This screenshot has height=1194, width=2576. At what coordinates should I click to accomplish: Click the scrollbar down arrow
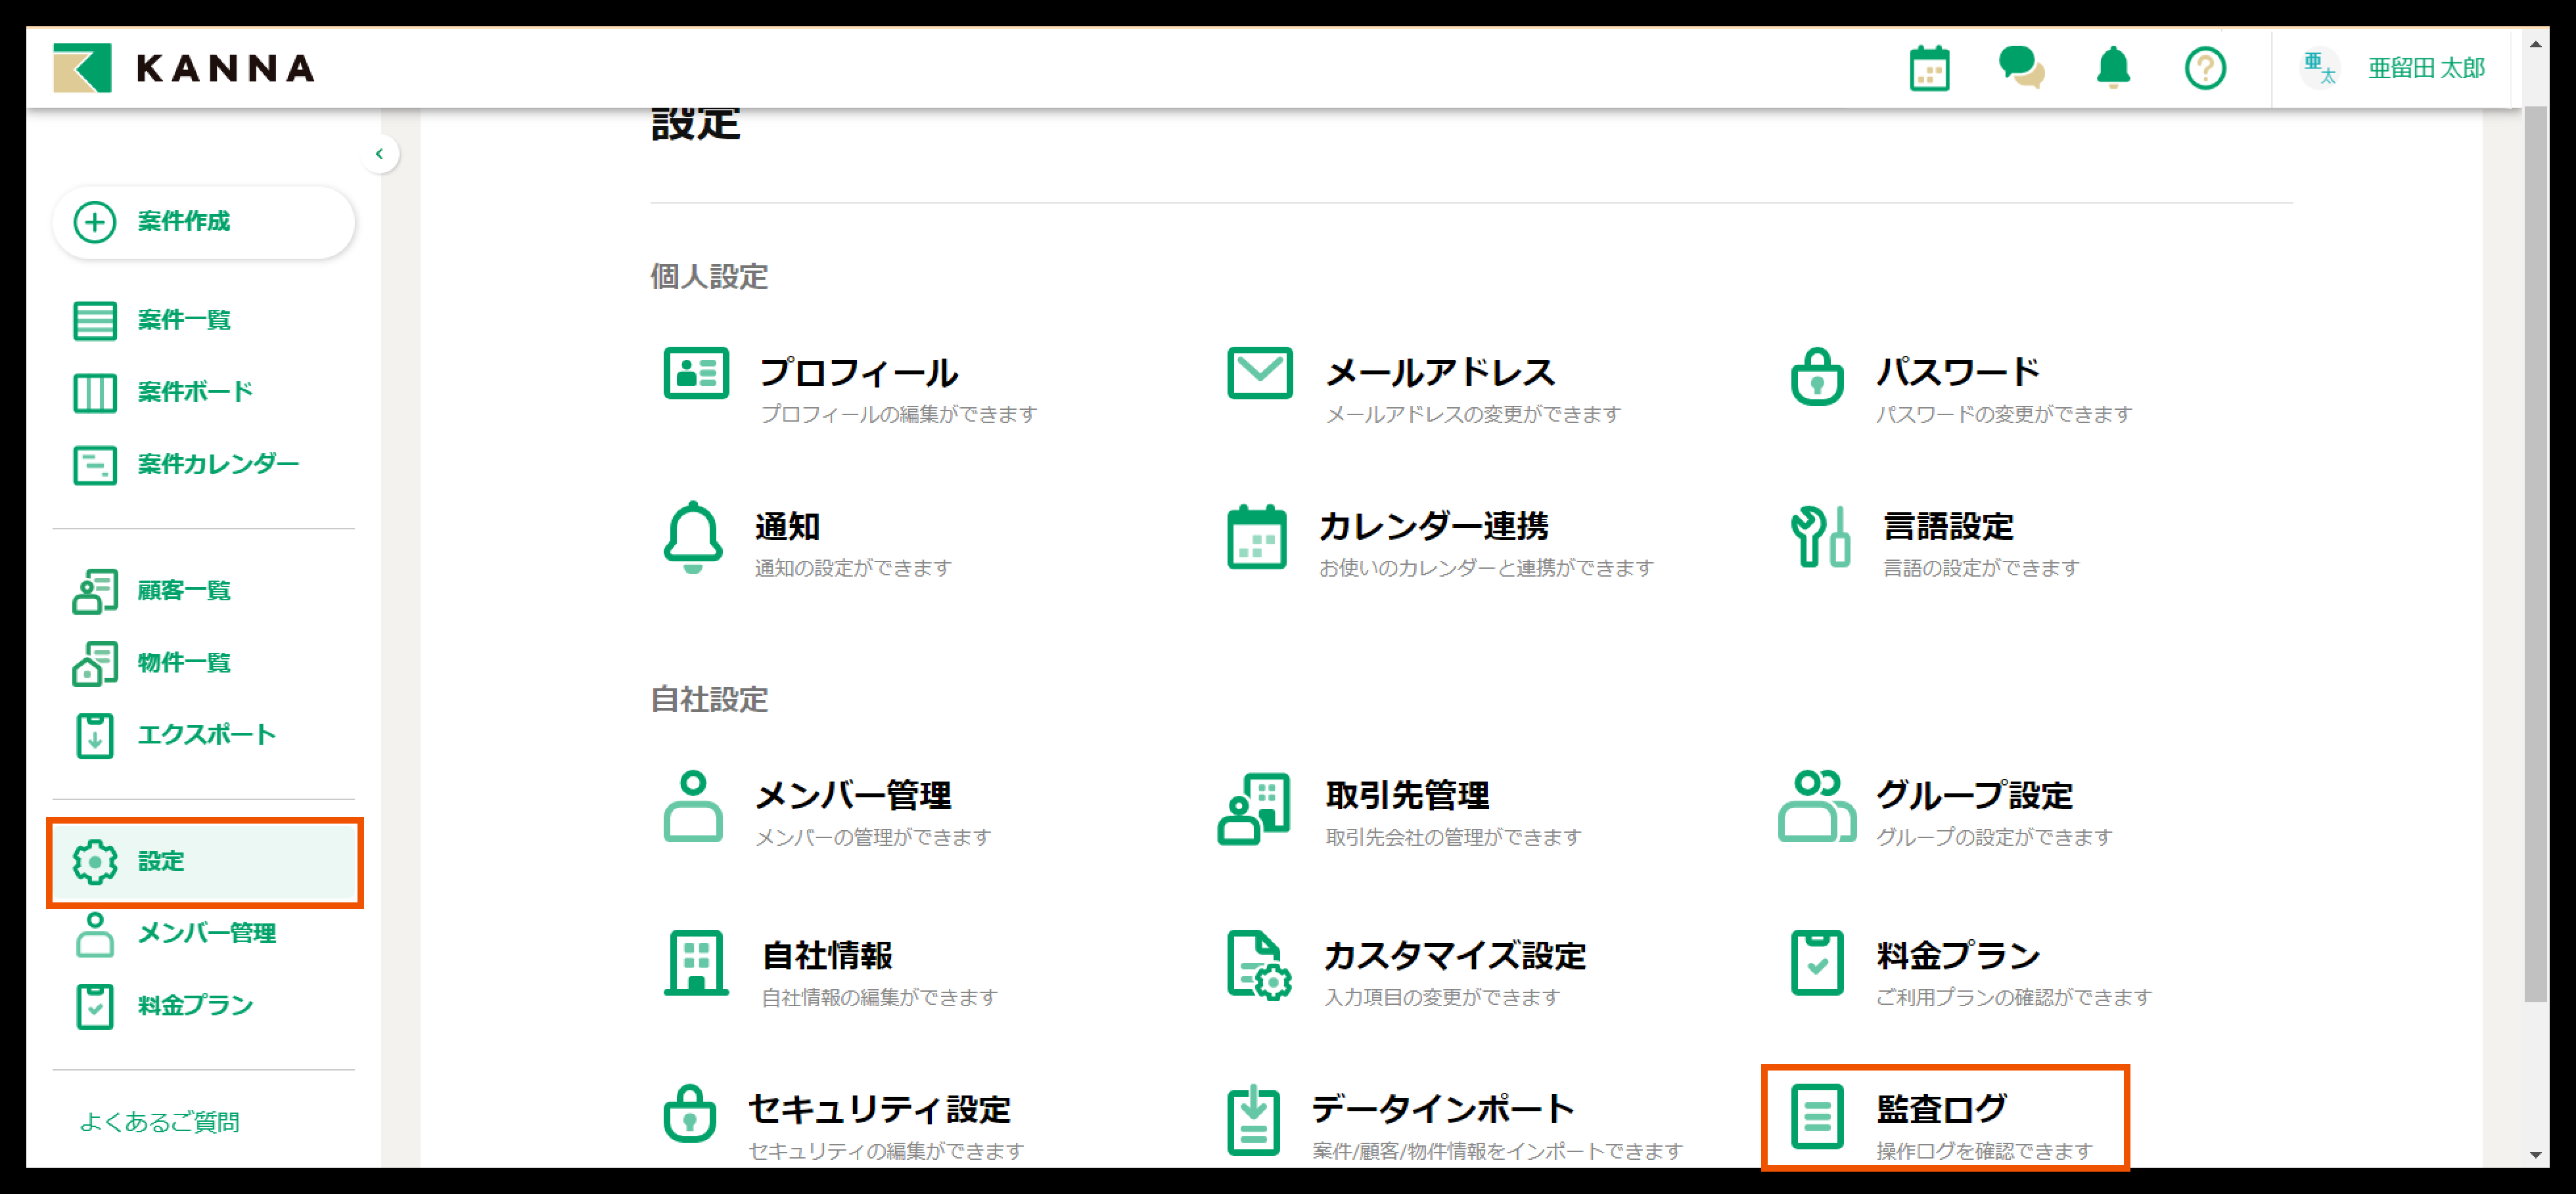coord(2534,1154)
